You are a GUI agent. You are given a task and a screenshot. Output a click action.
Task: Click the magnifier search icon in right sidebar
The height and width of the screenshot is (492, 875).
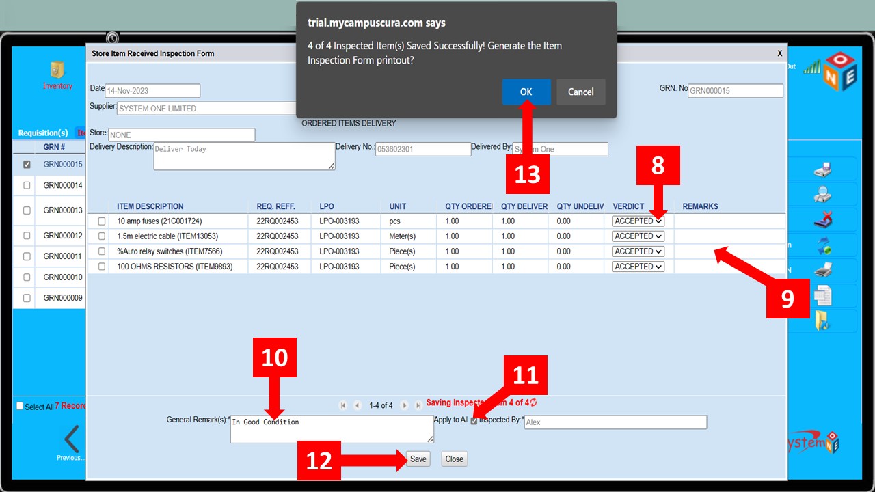(x=822, y=195)
